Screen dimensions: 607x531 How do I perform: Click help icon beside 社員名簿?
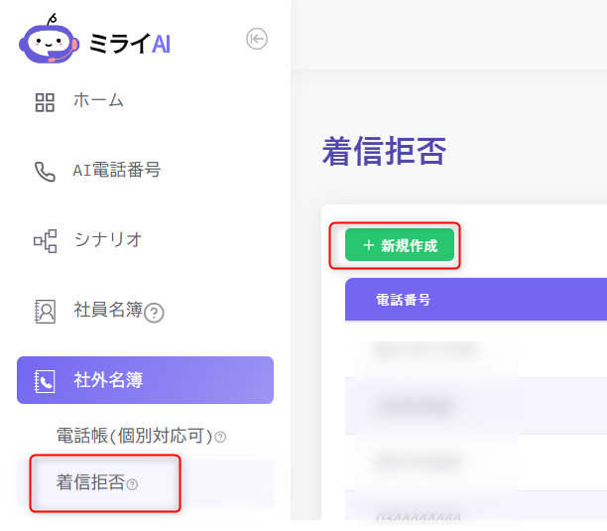coord(154,313)
